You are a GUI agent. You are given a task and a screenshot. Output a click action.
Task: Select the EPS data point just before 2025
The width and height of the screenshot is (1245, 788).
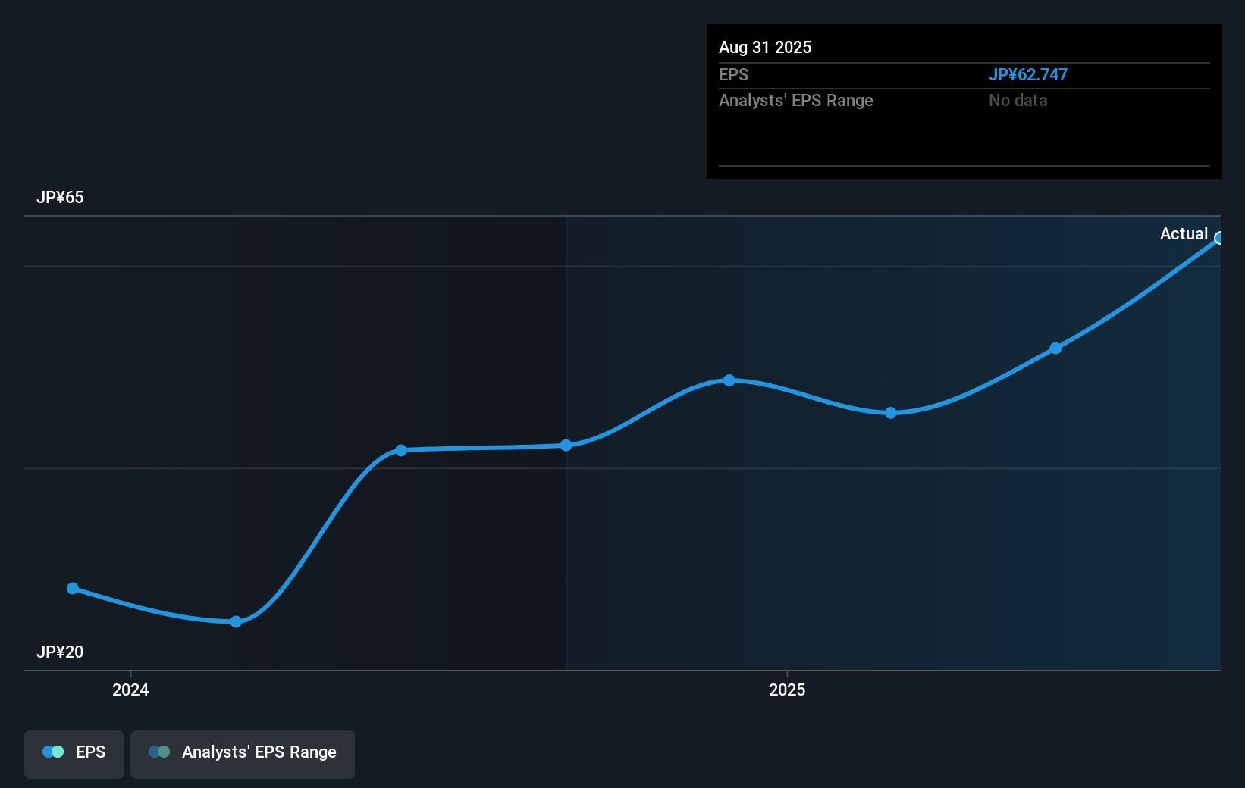pos(729,380)
